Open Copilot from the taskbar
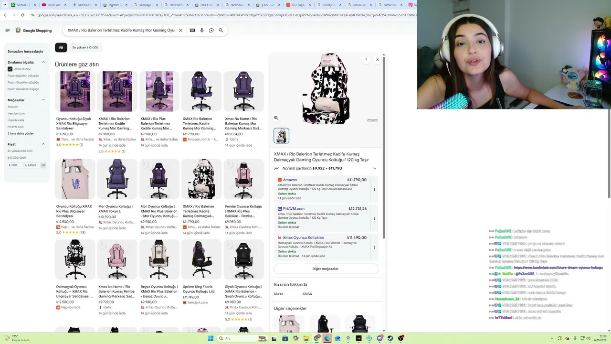The width and height of the screenshot is (611, 344). click(295, 338)
